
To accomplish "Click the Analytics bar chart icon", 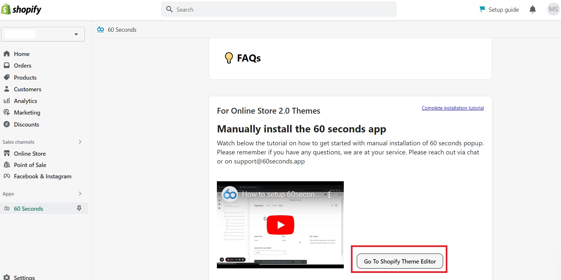I will [6, 101].
